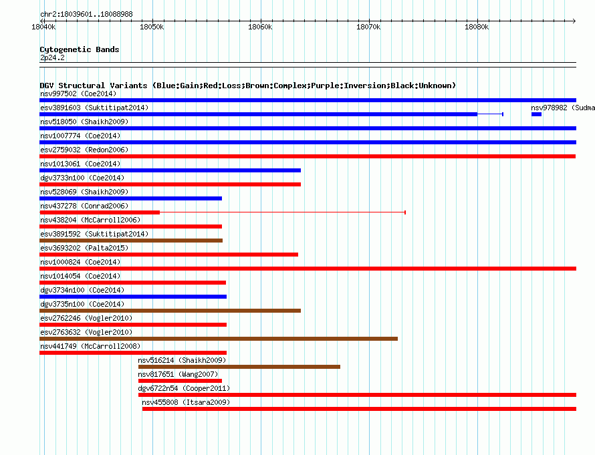The height and width of the screenshot is (455, 595).
Task: Click the blue bar under nsv1007774
Action: pyautogui.click(x=308, y=142)
